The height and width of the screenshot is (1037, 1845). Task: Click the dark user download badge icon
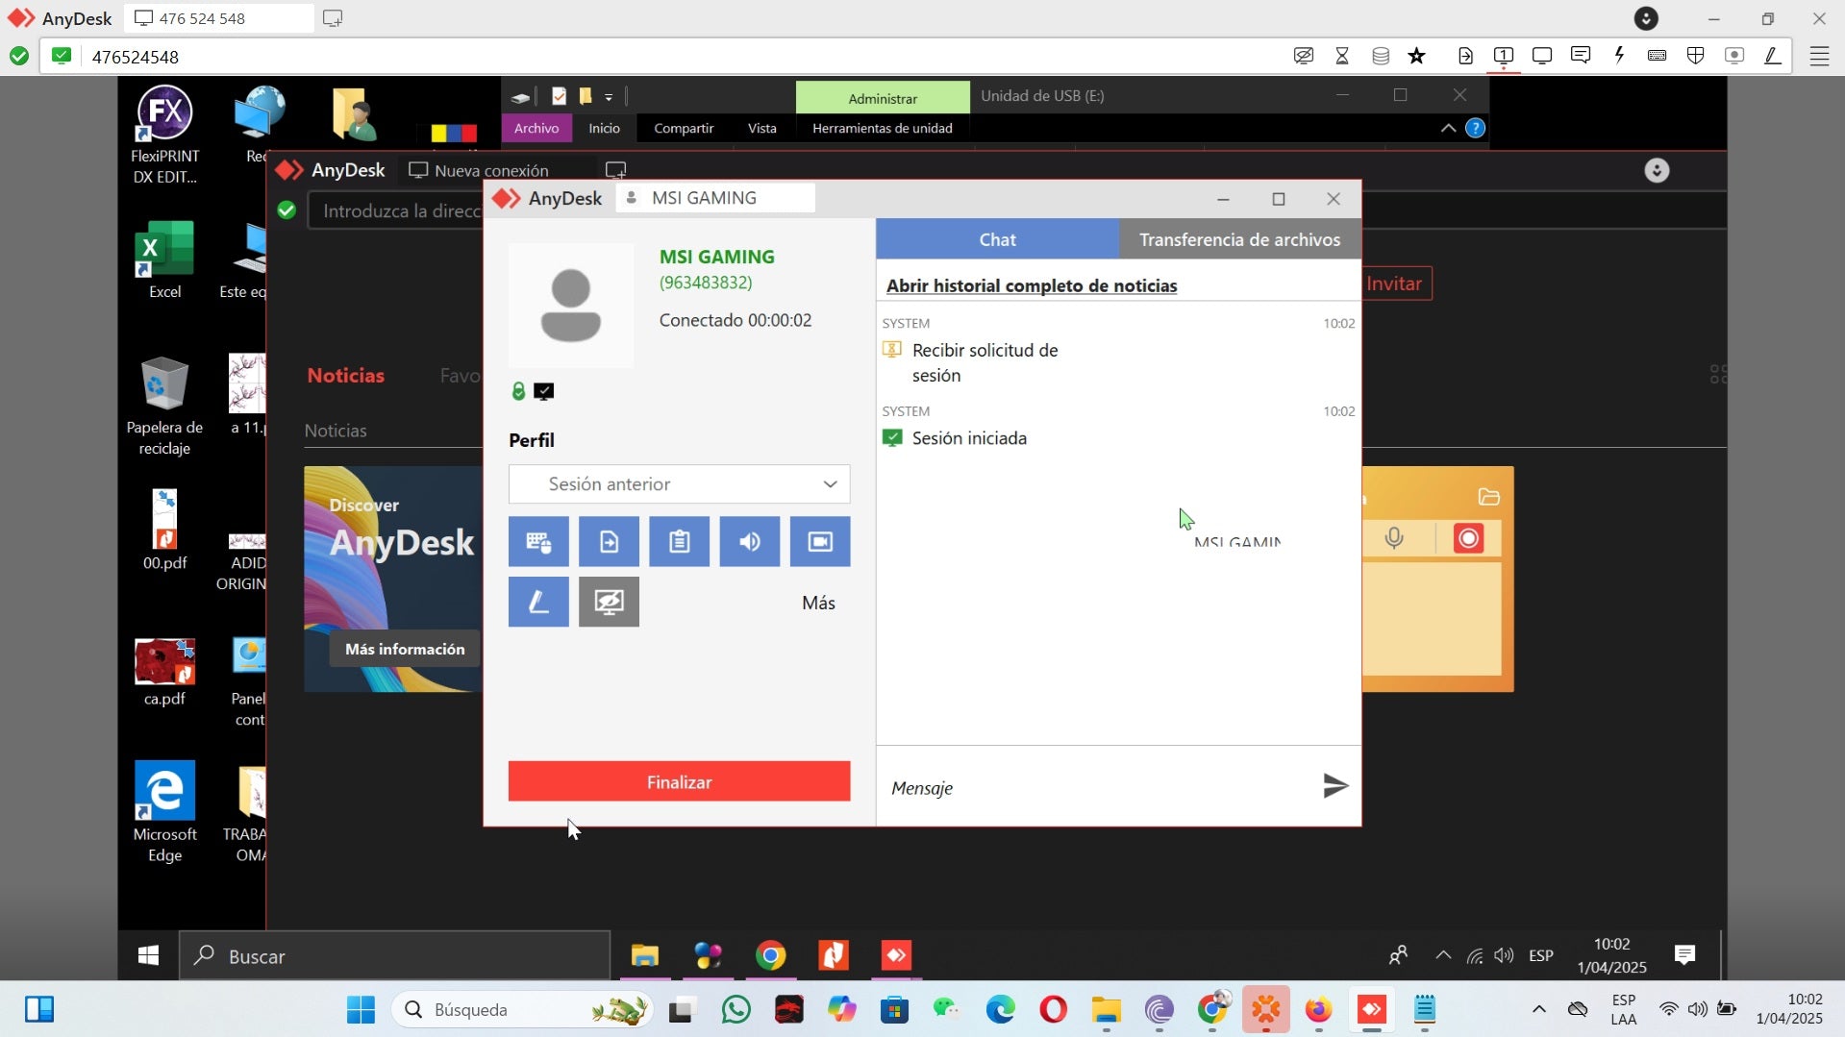click(x=1646, y=18)
